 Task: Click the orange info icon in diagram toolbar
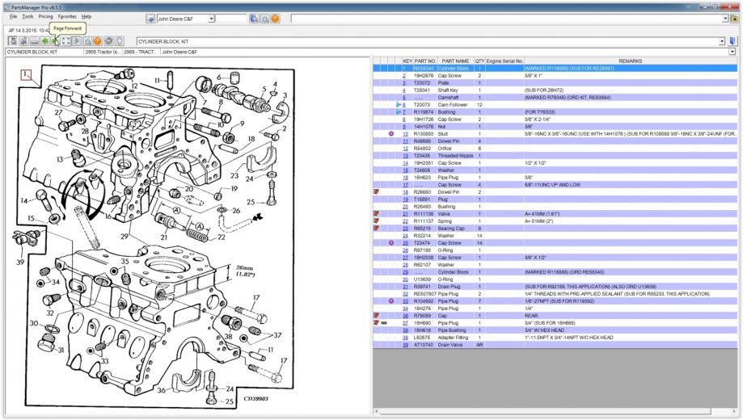(x=98, y=41)
